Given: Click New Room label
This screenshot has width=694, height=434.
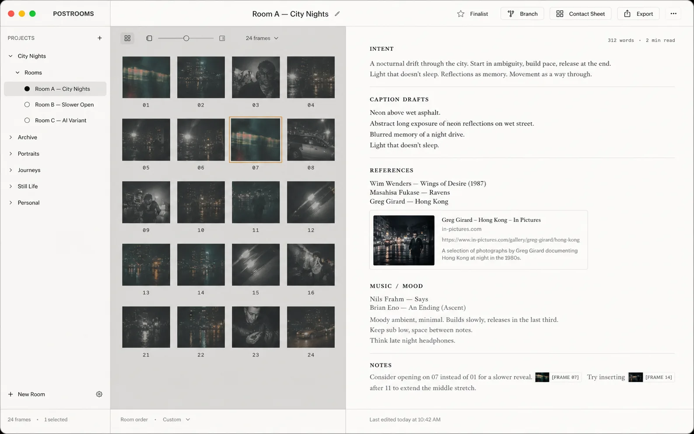Looking at the screenshot, I should pyautogui.click(x=32, y=394).
